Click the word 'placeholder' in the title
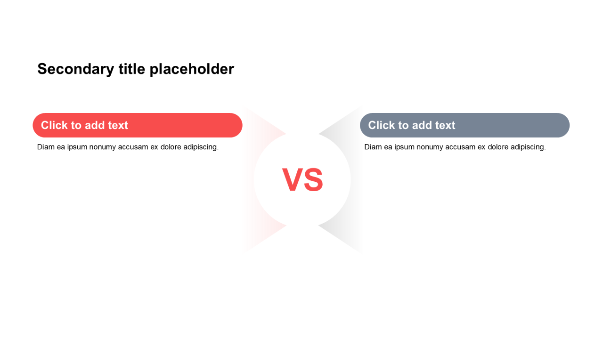The image size is (603, 339). click(192, 69)
